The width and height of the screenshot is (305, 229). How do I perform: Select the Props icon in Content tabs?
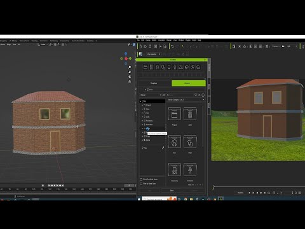point(187,67)
